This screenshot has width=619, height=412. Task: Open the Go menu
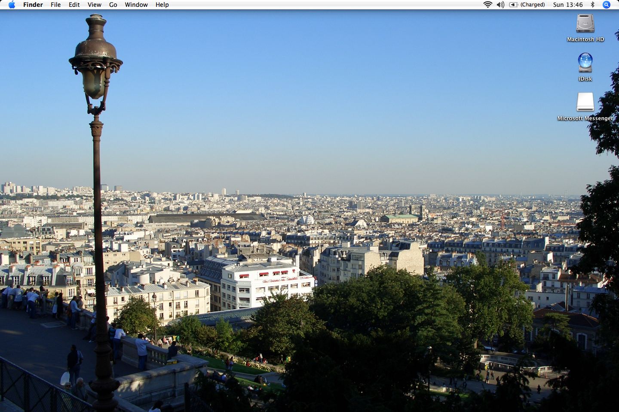coord(113,5)
